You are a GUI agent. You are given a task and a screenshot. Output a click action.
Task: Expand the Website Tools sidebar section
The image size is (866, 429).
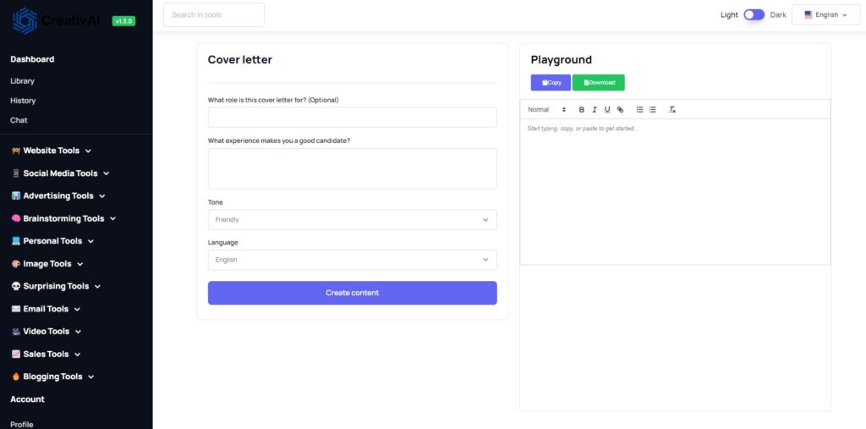click(52, 151)
